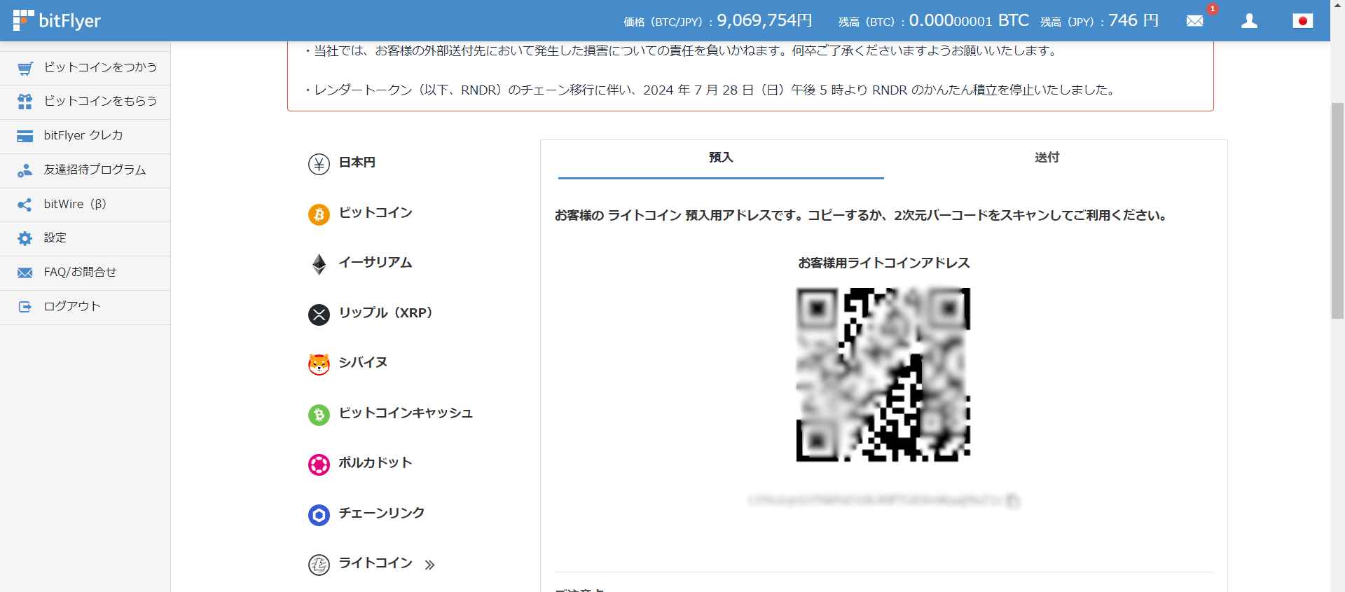Select ポルカドット in the currency list
The width and height of the screenshot is (1345, 592).
(375, 463)
